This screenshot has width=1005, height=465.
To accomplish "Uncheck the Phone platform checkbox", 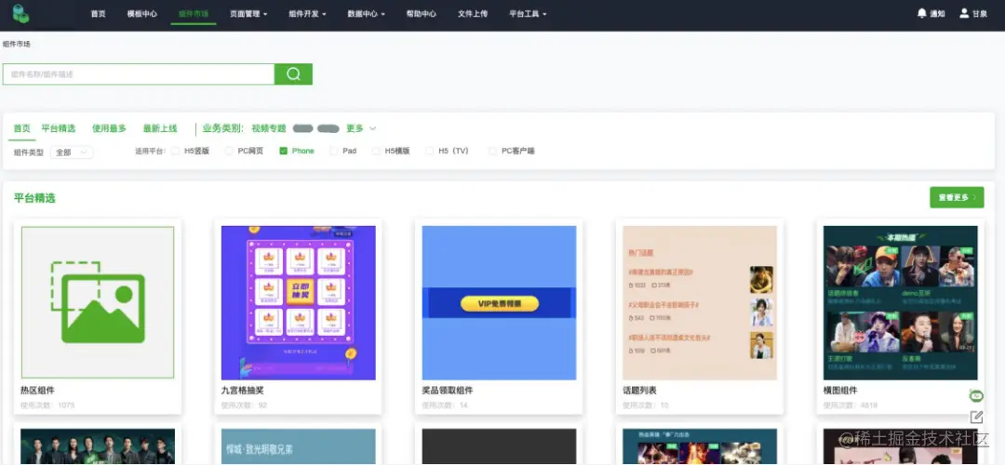I will click(283, 152).
